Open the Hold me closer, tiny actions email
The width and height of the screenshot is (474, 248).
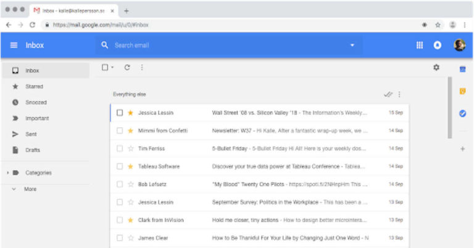click(x=260, y=220)
